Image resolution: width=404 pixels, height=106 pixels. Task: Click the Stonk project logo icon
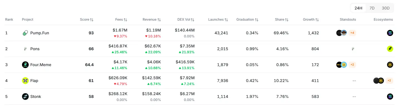[x=25, y=97]
